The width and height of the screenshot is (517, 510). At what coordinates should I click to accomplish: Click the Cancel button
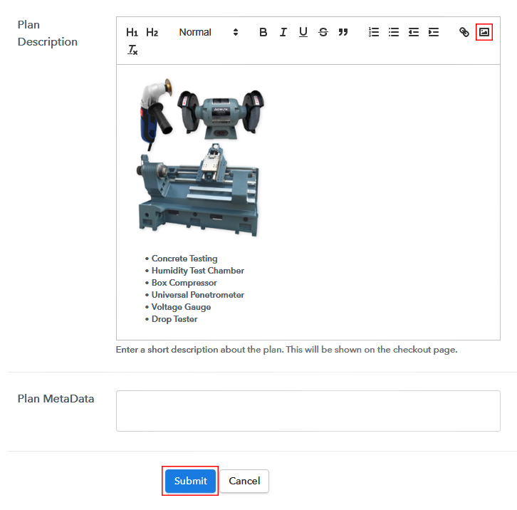[244, 481]
